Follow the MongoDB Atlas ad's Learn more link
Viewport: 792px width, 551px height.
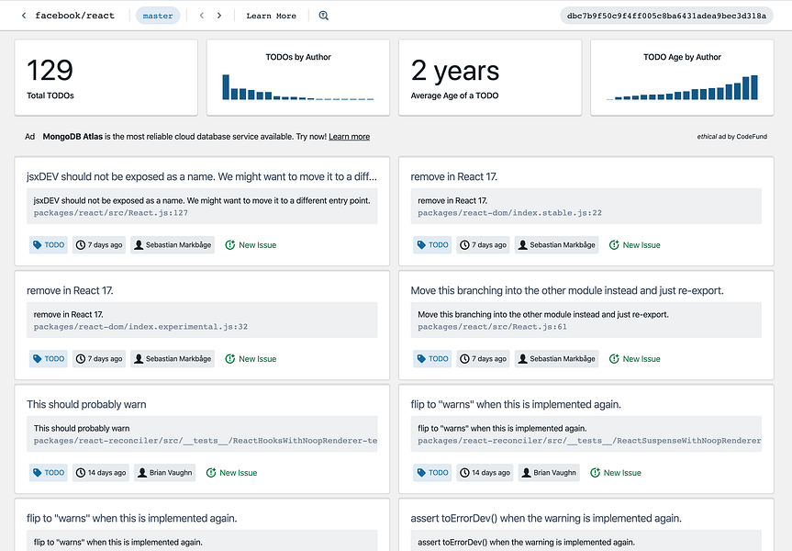pos(349,137)
